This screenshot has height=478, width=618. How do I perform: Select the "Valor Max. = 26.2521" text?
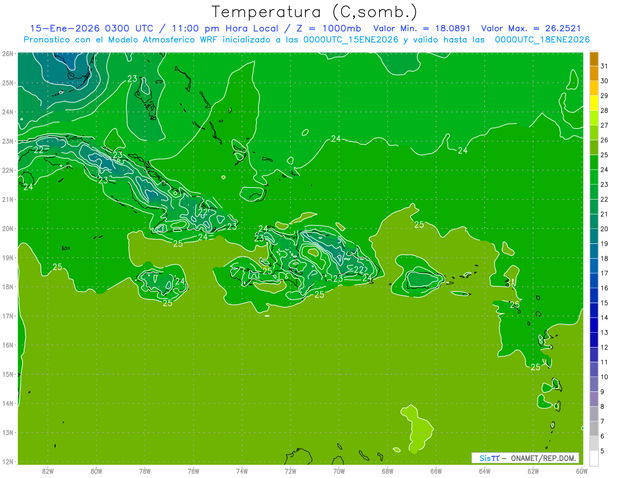coord(531,28)
